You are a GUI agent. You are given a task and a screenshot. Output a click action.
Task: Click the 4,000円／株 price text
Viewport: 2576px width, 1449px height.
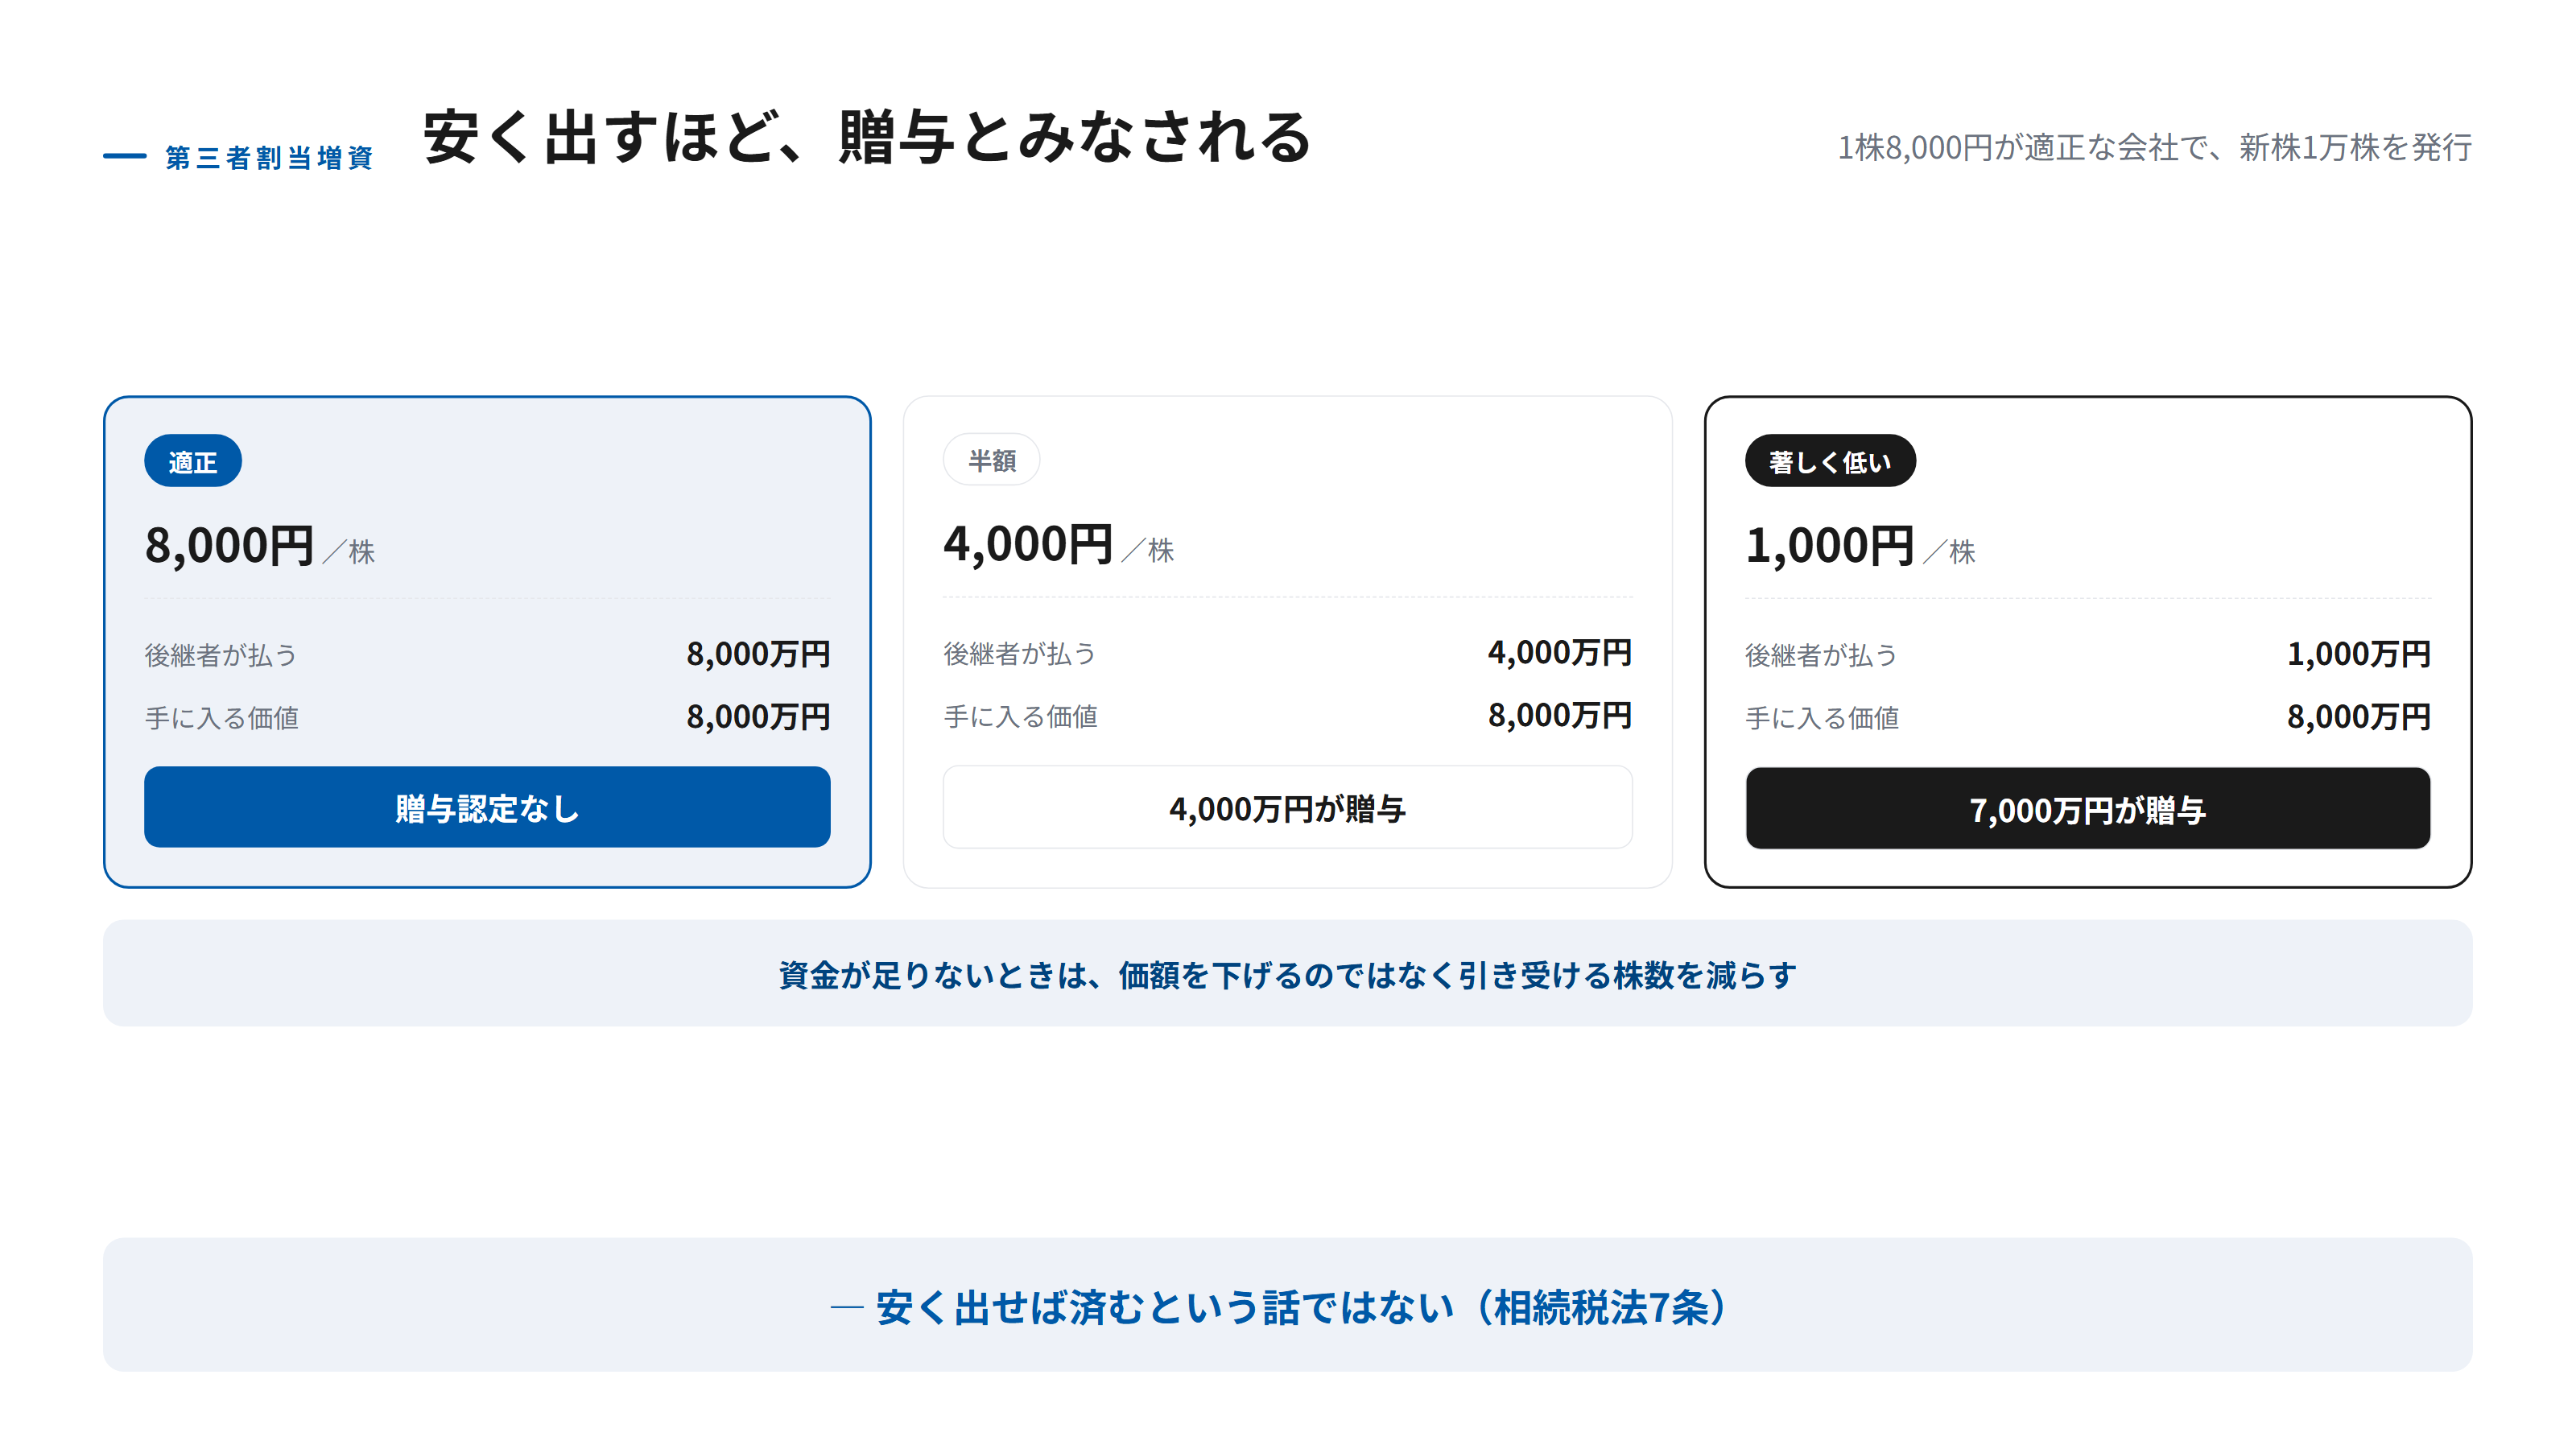tap(1059, 546)
